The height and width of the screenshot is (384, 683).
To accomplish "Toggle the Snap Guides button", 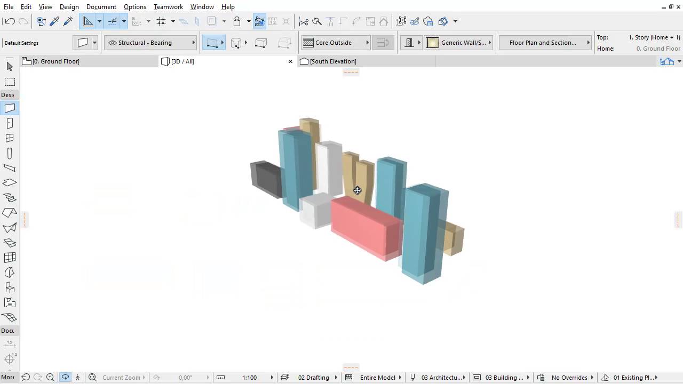I will 113,21.
